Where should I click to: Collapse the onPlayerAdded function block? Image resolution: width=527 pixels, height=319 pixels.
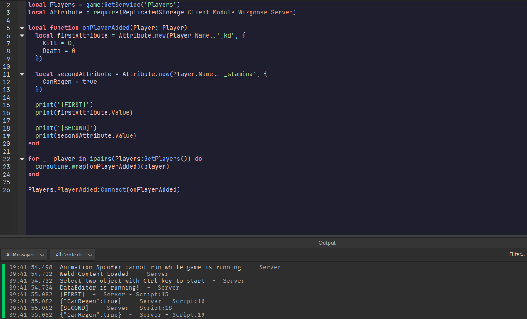click(22, 28)
